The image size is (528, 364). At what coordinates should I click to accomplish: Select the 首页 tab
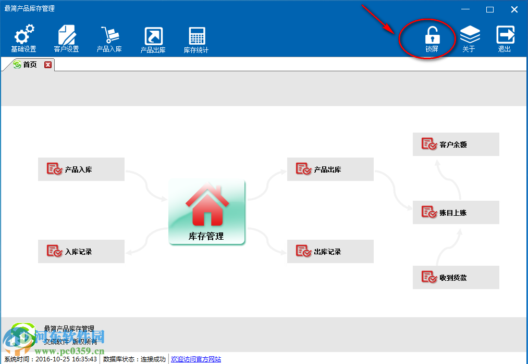click(30, 64)
